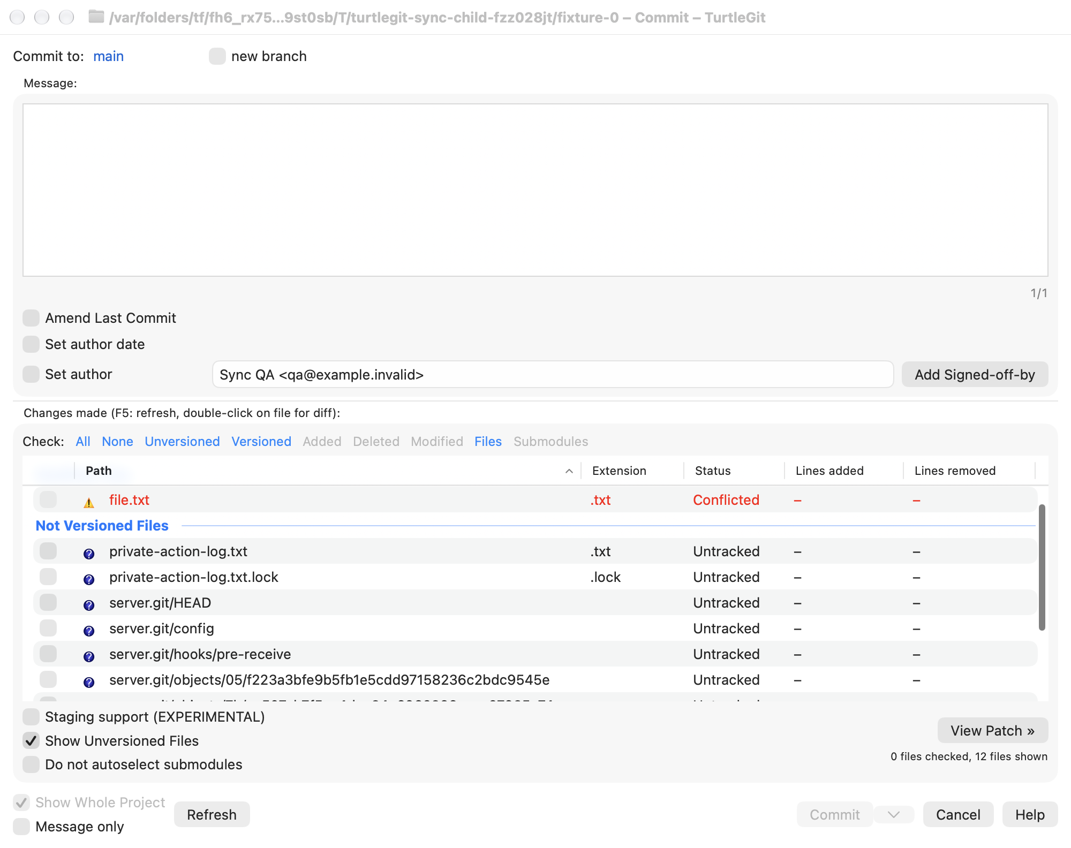
Task: Click the main branch link
Action: click(x=108, y=56)
